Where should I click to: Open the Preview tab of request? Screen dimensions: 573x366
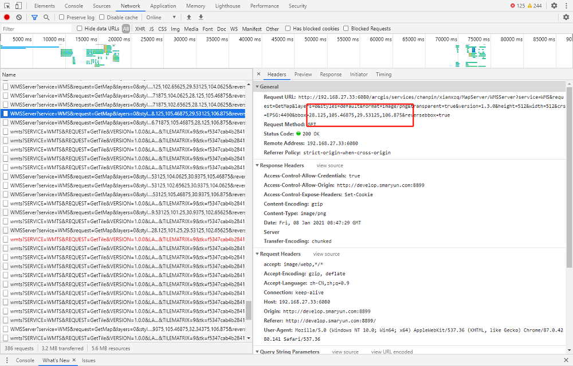coord(303,75)
